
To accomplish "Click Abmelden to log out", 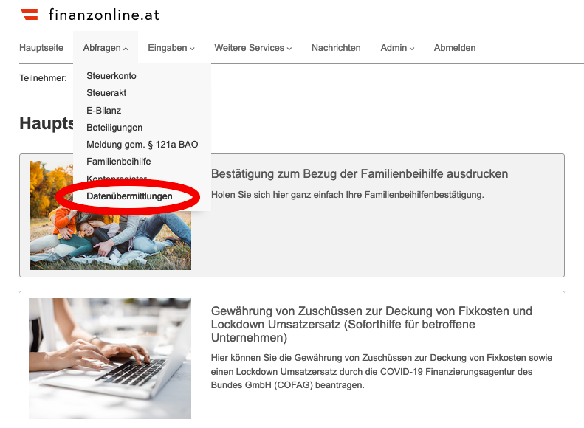I will pos(455,48).
